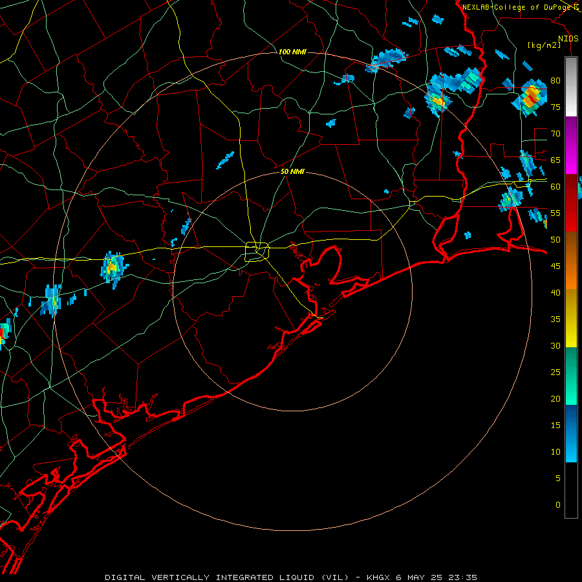
Task: Click the 35 value on the scale
Action: coord(555,319)
